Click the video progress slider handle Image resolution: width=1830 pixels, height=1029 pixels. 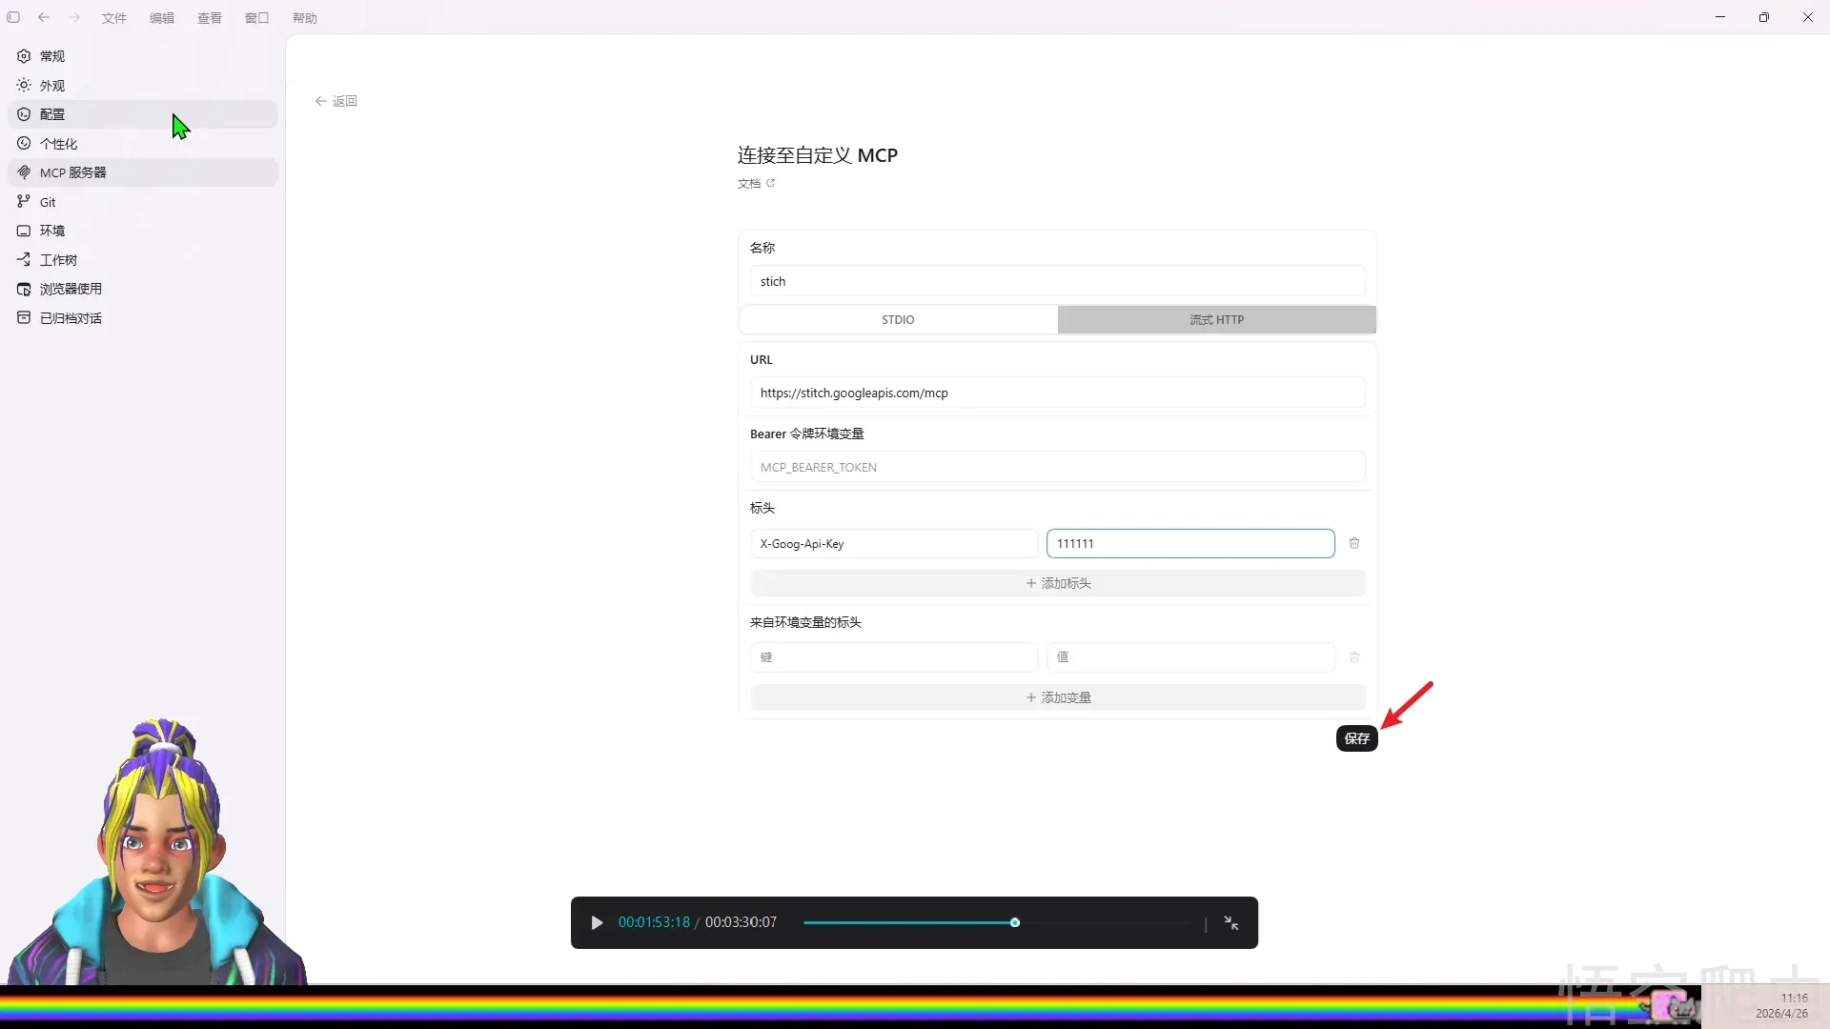(x=1015, y=922)
